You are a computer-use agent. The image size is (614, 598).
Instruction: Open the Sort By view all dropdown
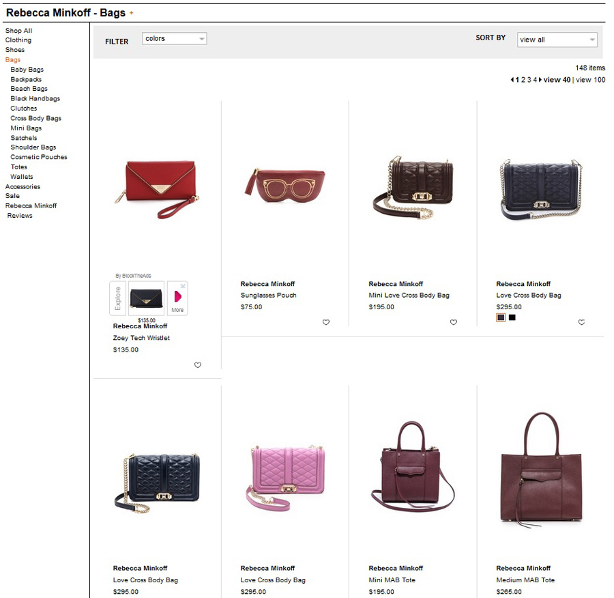(557, 40)
